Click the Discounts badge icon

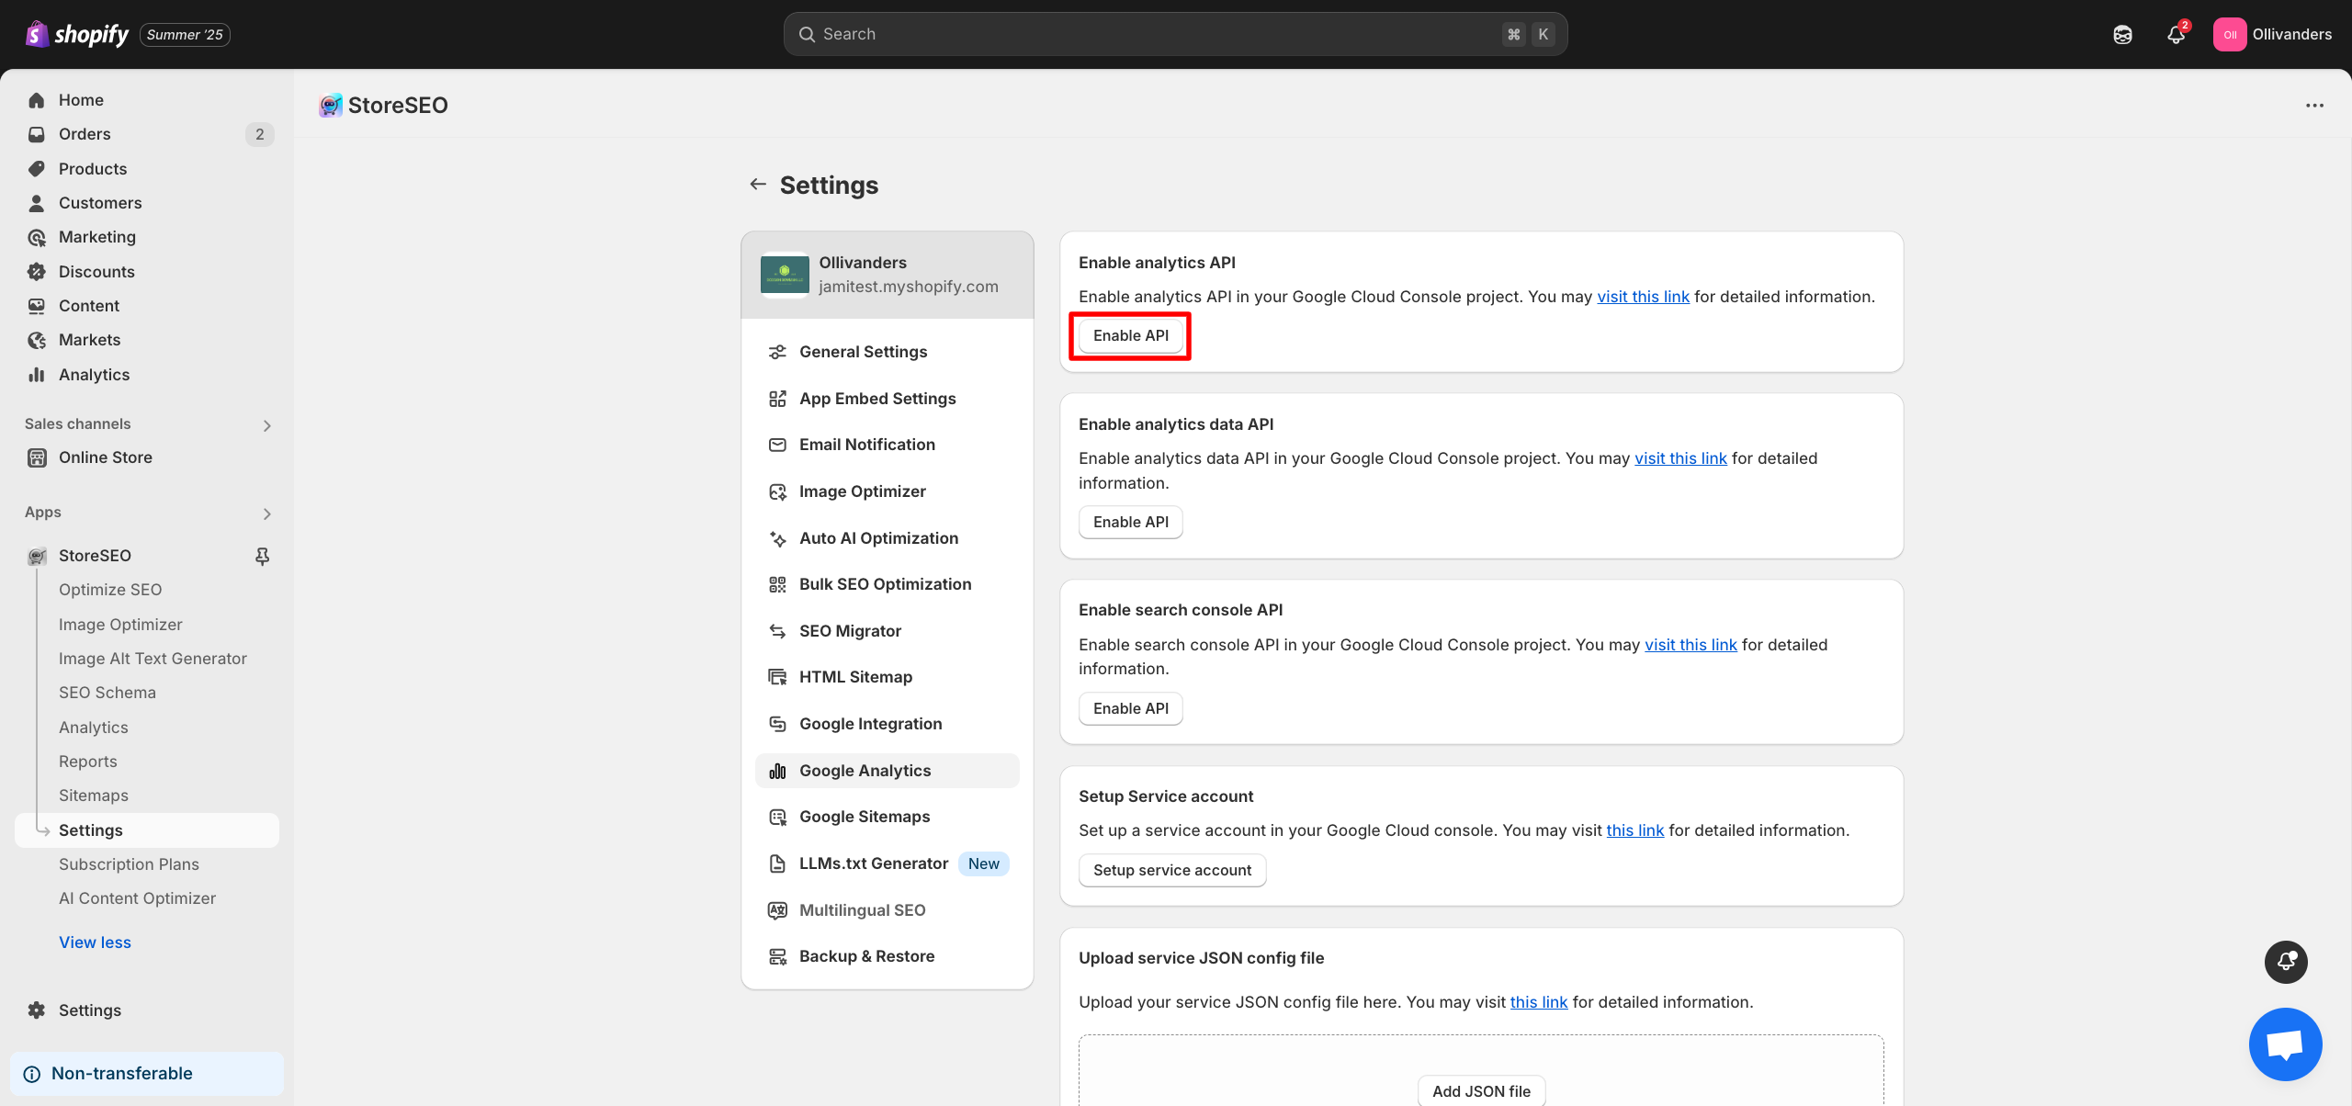point(37,272)
